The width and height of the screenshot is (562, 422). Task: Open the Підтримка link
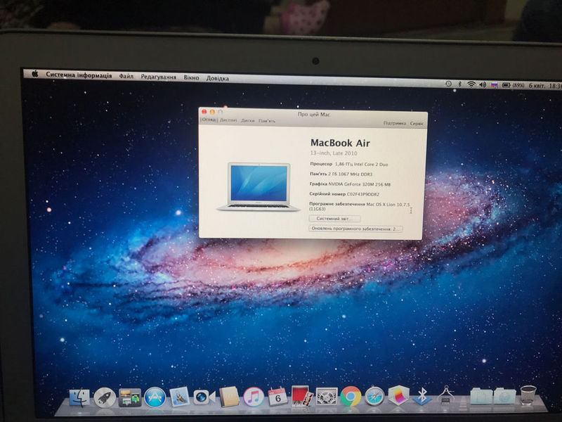(x=394, y=123)
